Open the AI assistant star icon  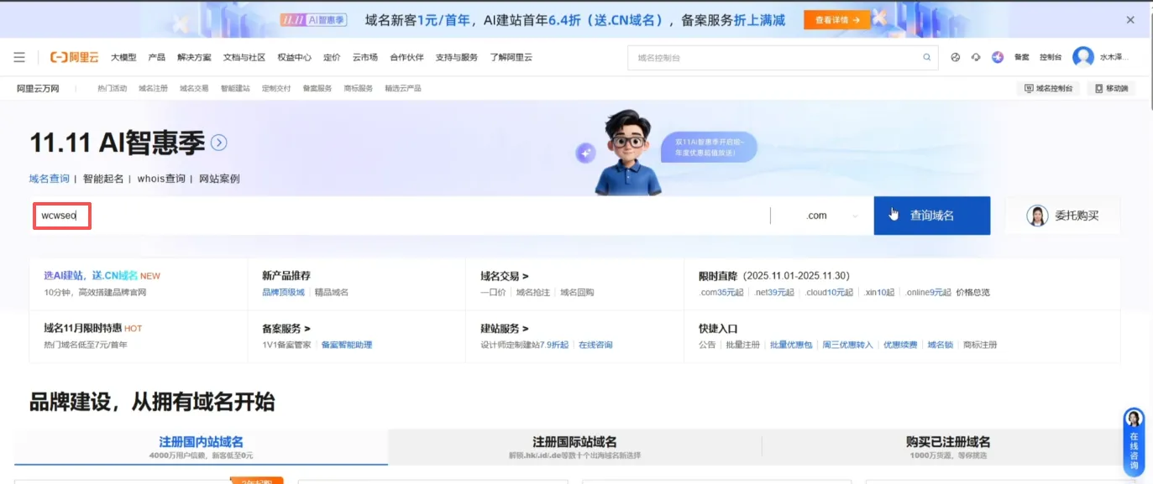pyautogui.click(x=998, y=57)
